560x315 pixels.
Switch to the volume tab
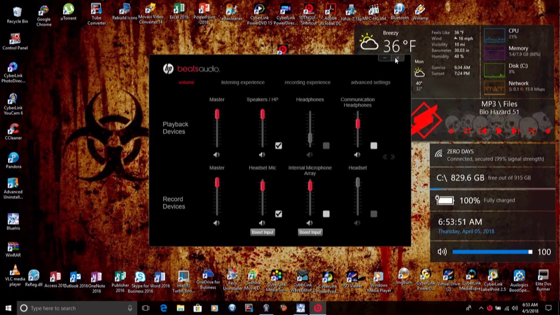click(x=186, y=82)
